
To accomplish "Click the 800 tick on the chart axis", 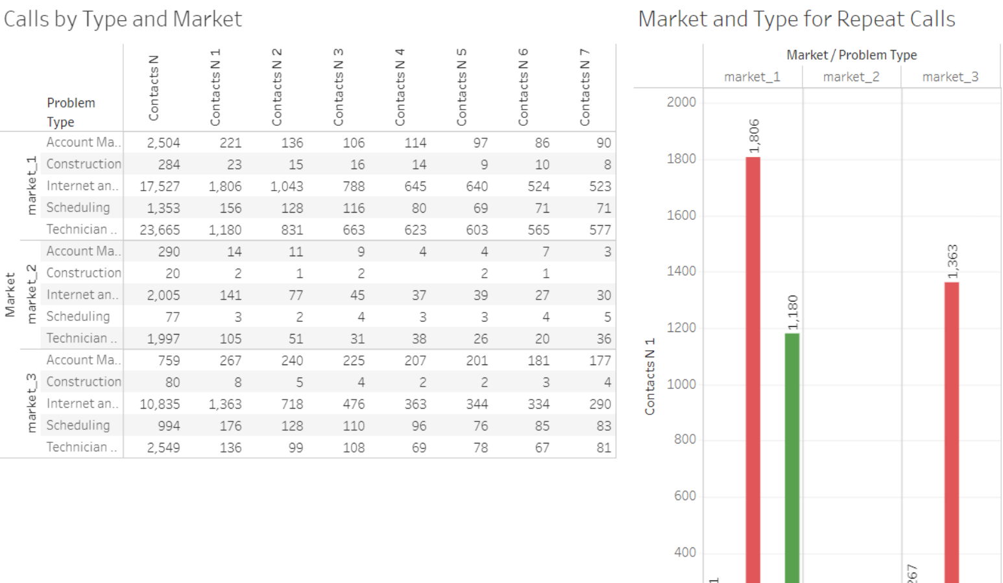I will (684, 439).
